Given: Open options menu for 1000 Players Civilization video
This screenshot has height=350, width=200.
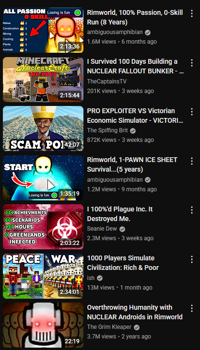Looking at the screenshot, I should click(192, 259).
